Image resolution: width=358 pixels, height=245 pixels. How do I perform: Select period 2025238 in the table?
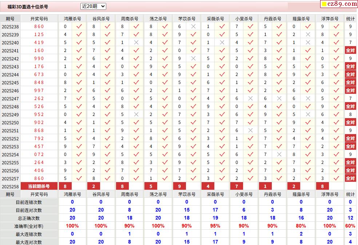[10, 27]
